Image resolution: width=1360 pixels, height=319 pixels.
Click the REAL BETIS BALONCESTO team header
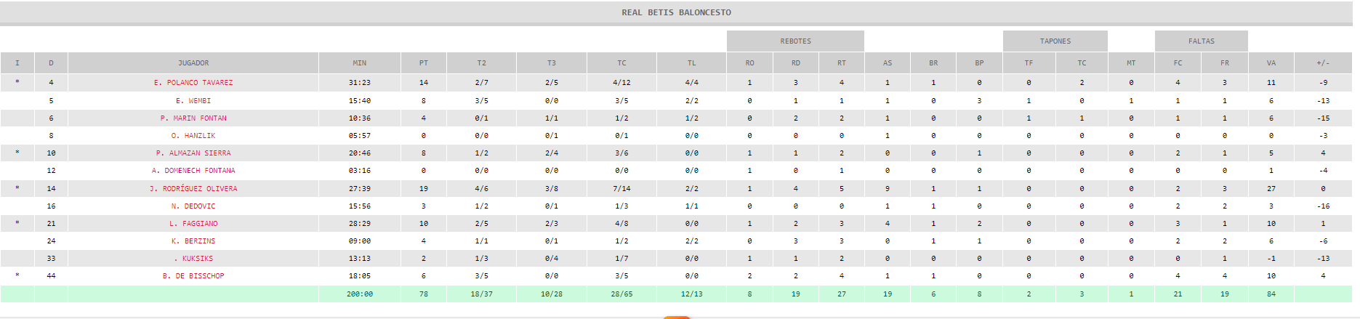pos(676,12)
